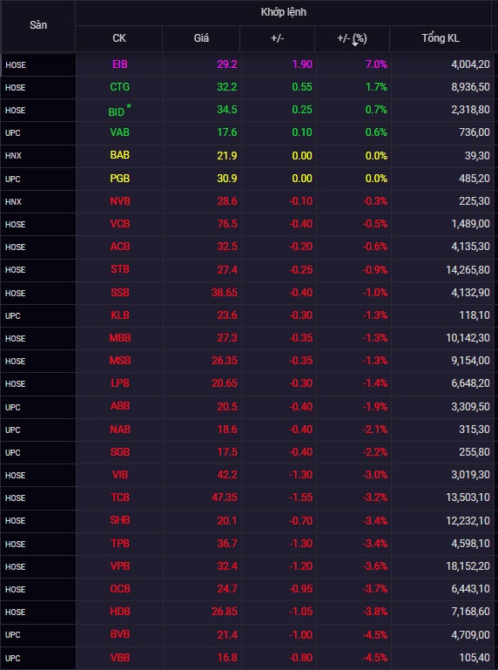Open the STB stock symbol
This screenshot has height=670, width=498.
(119, 269)
